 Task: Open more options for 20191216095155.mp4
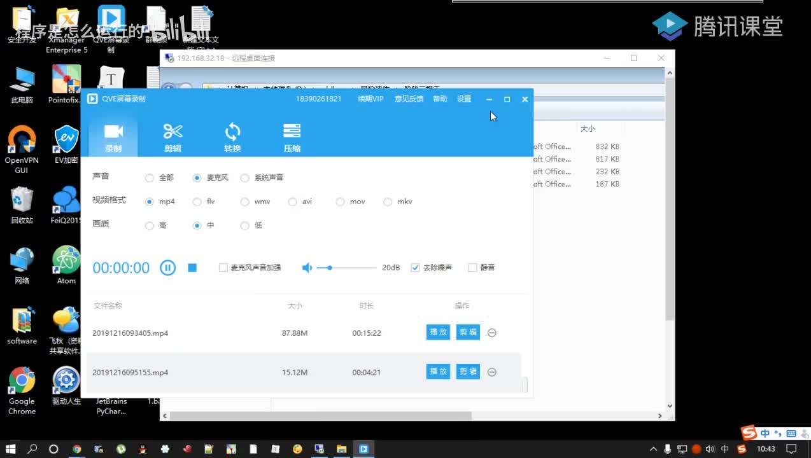pos(491,372)
